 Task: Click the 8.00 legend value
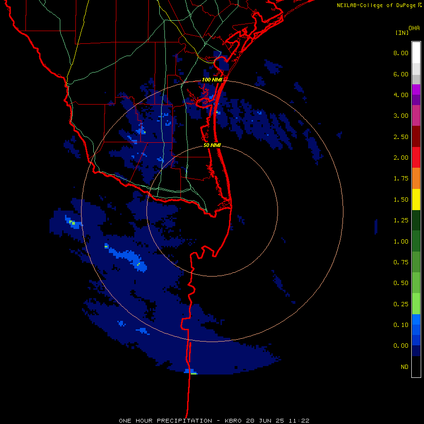click(401, 53)
